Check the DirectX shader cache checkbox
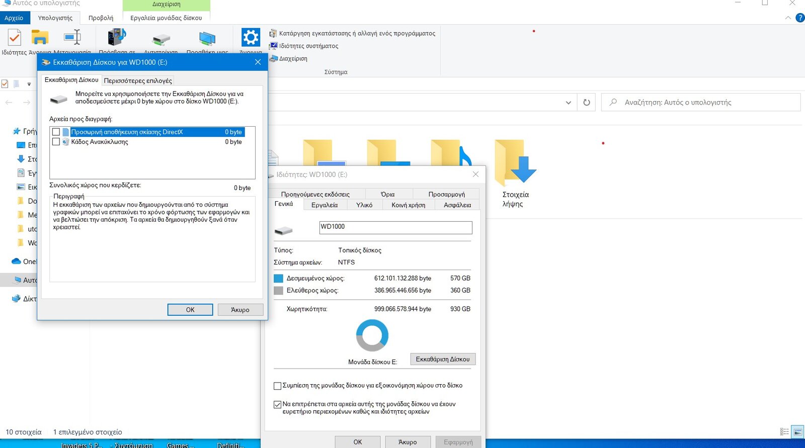 [56, 132]
